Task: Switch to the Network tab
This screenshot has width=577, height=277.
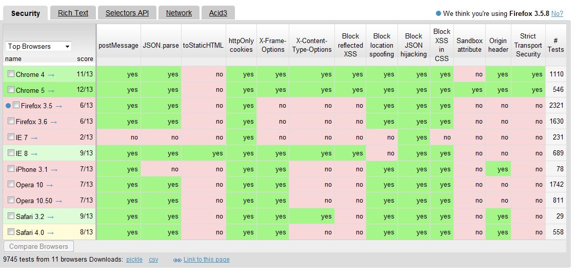Action: pyautogui.click(x=179, y=13)
